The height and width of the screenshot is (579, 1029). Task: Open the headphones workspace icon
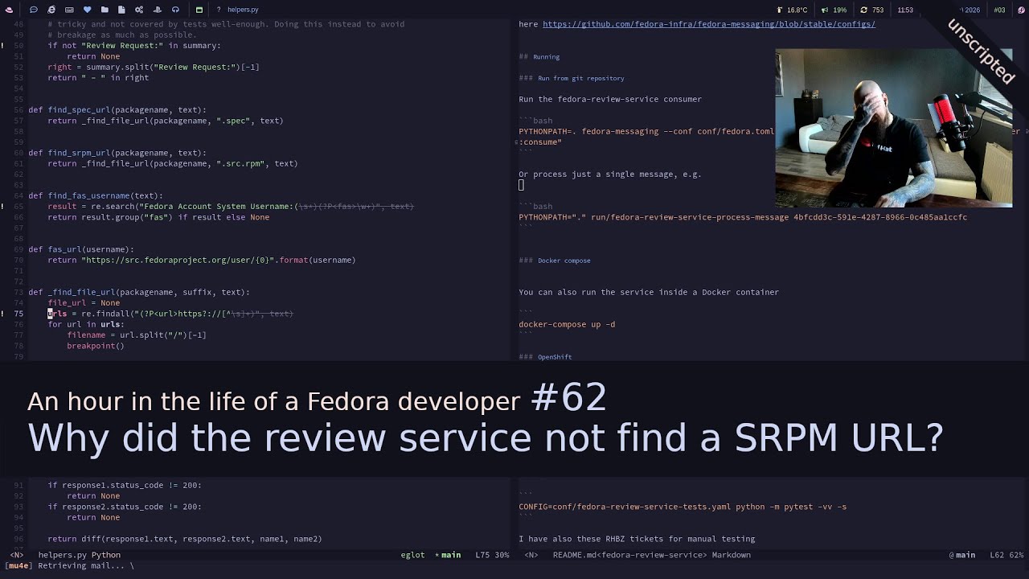(174, 10)
